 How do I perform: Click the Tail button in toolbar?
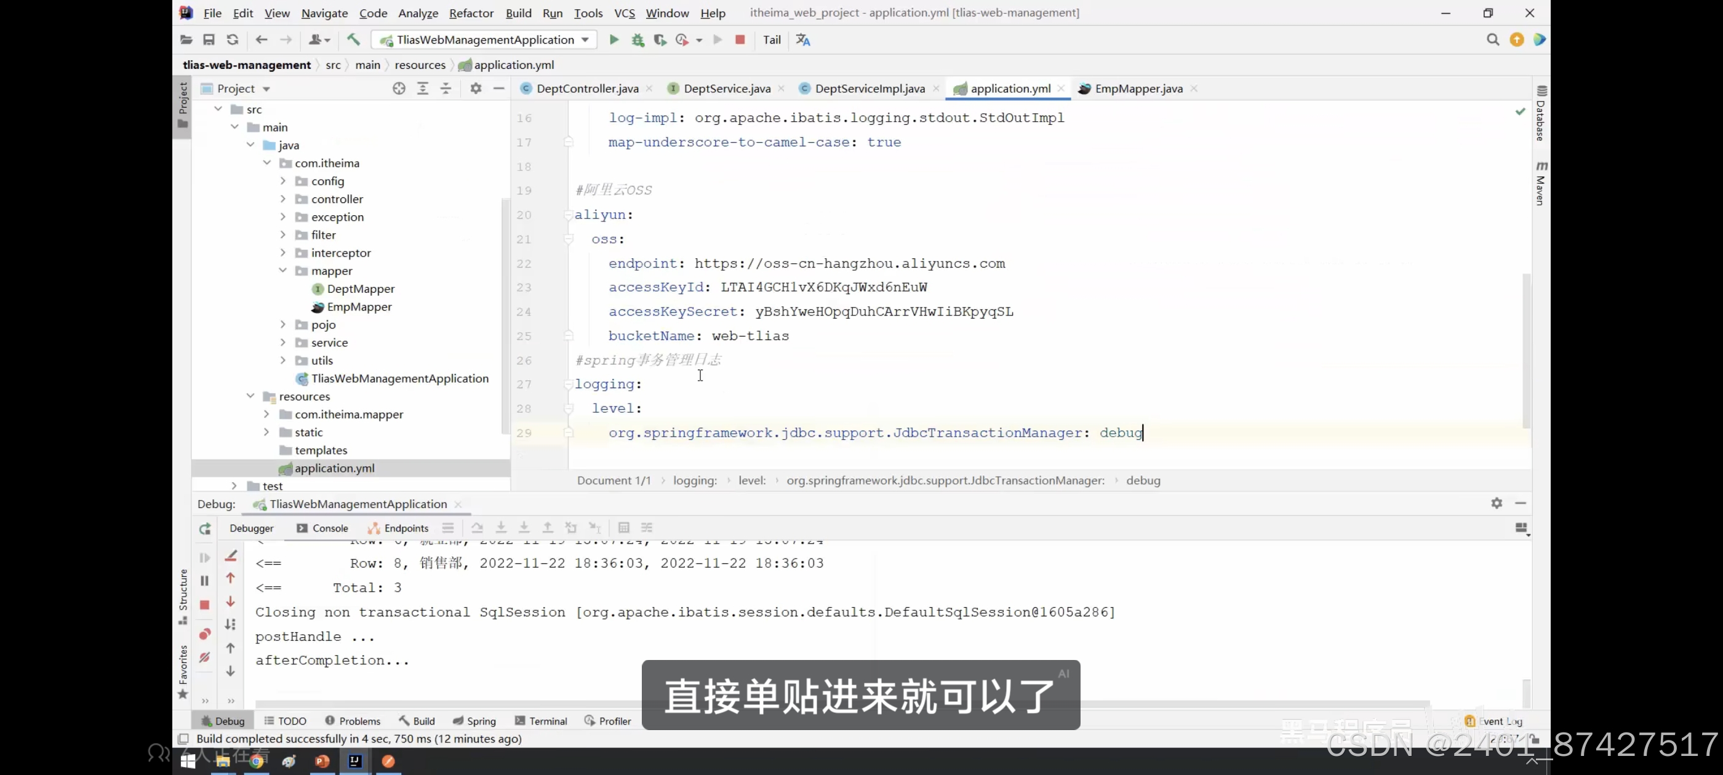[x=771, y=40]
